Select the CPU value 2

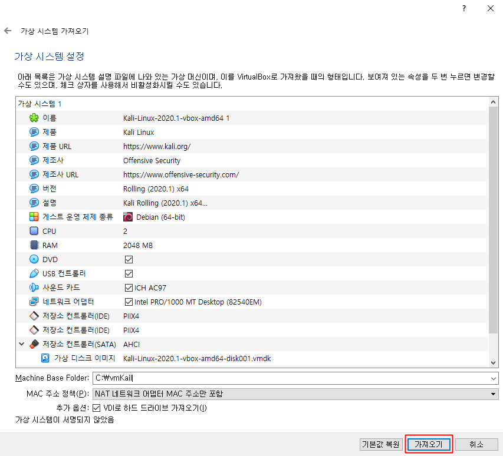(125, 232)
